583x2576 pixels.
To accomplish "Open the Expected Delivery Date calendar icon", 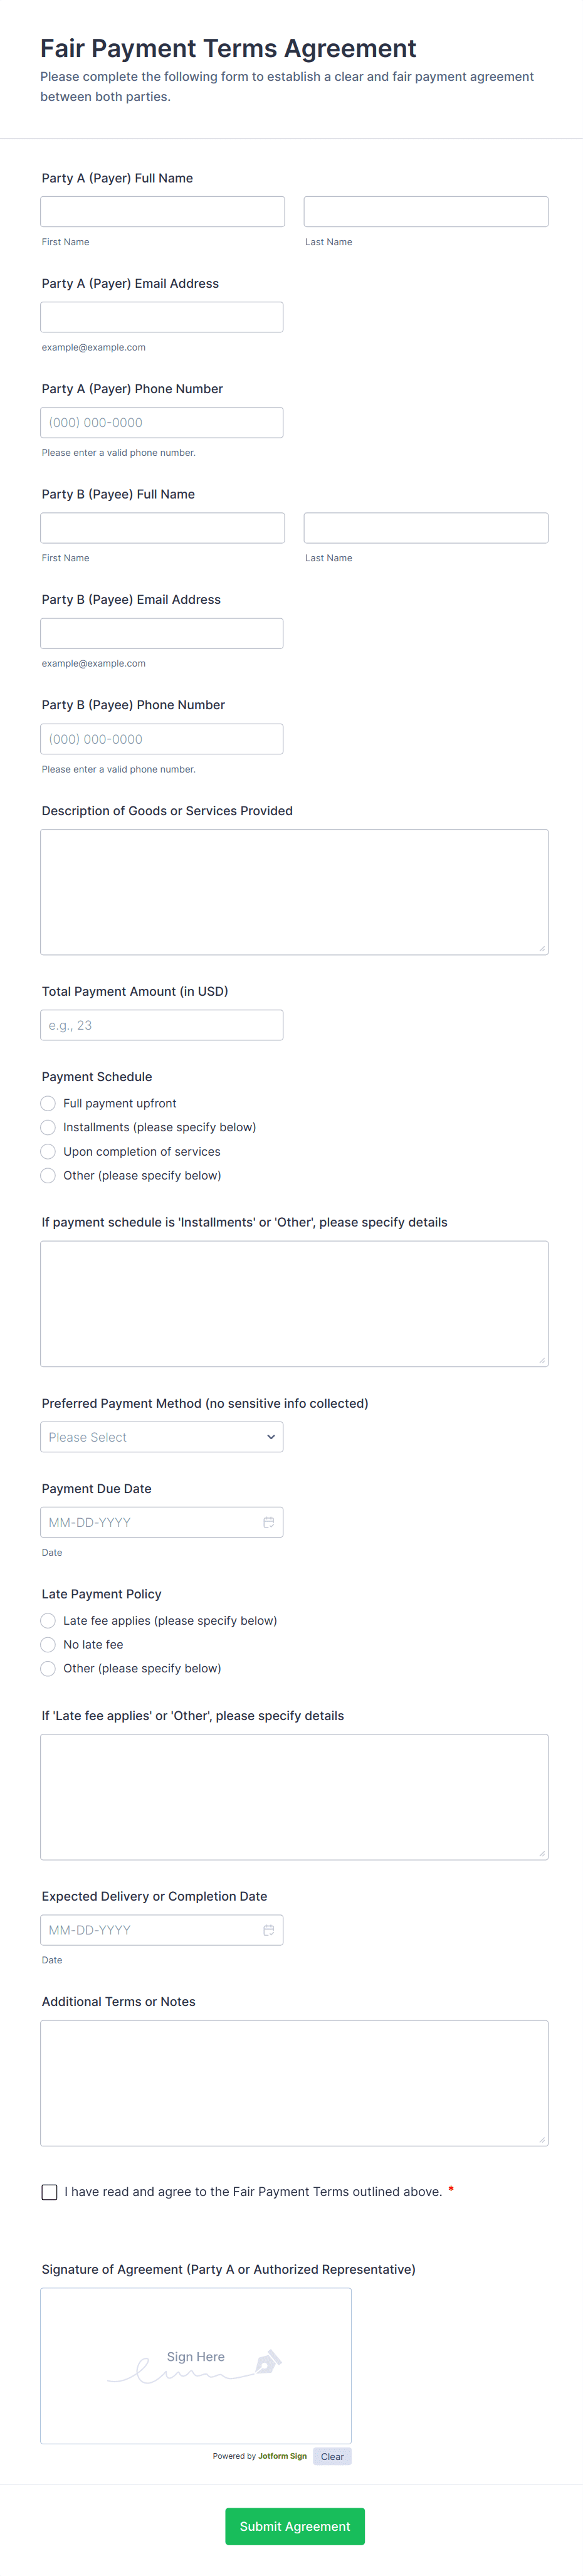I will (x=268, y=1930).
